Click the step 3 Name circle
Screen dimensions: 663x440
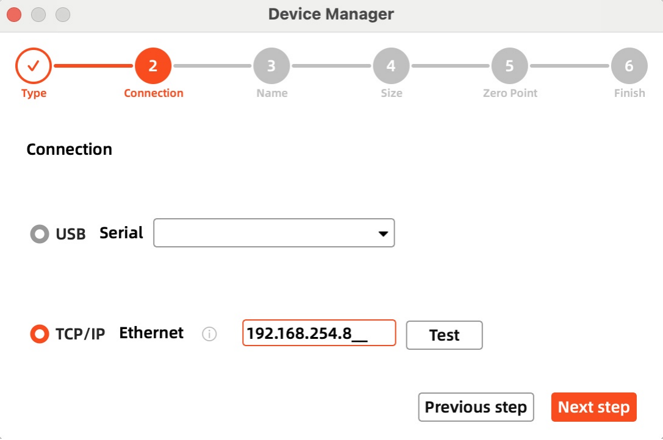271,66
